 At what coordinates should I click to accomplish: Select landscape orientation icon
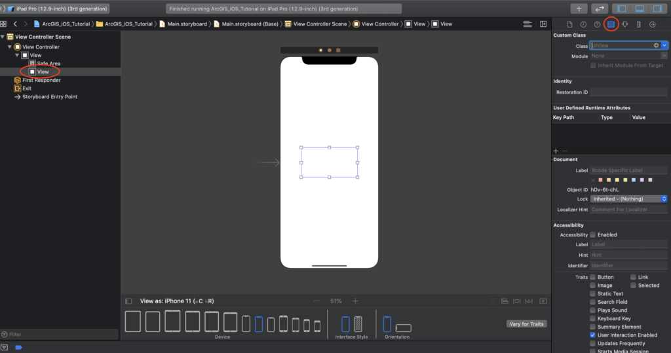pyautogui.click(x=404, y=327)
